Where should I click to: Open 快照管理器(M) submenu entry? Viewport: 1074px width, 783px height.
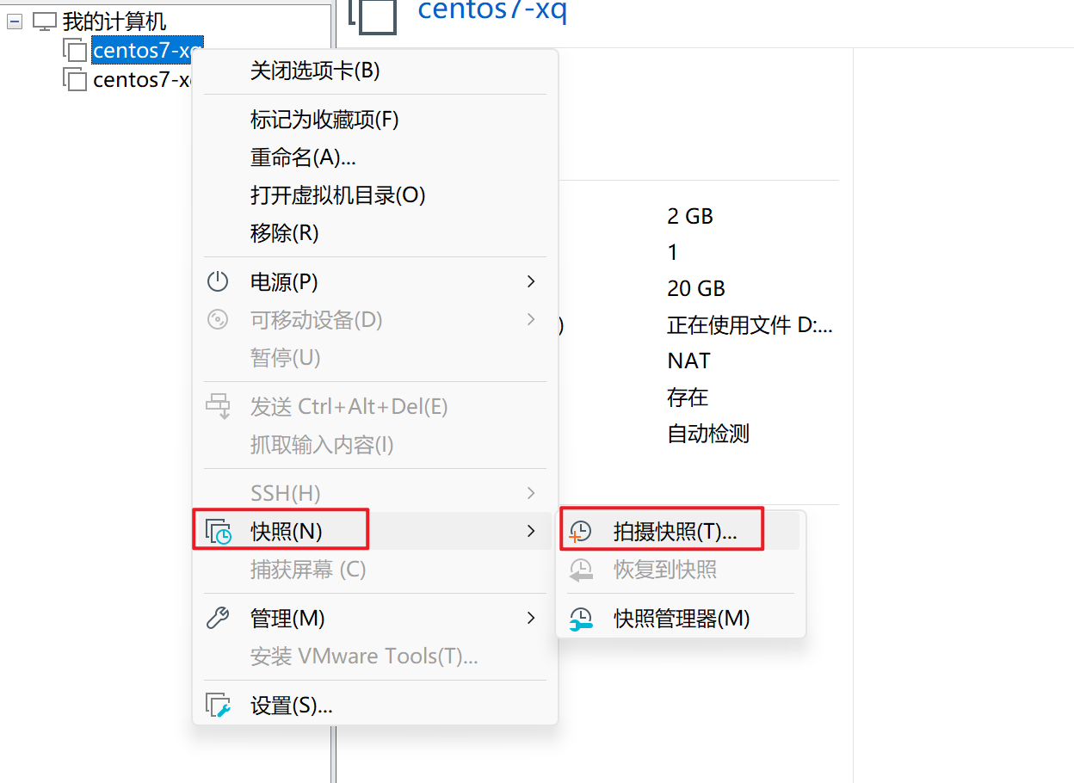[x=682, y=618]
